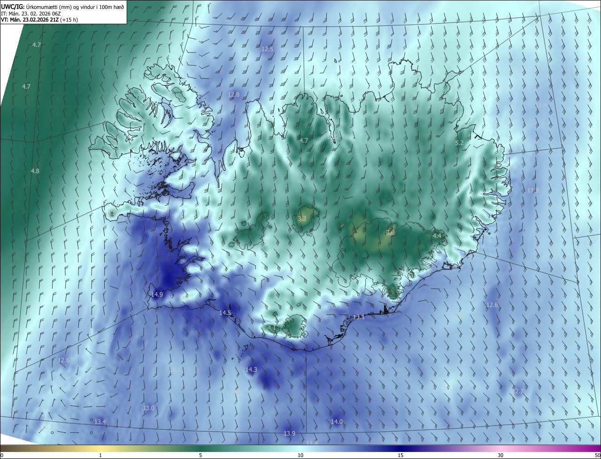Image resolution: width=601 pixels, height=459 pixels.
Task: Click the 3.0 value label on Vatnajökull
Action: 390,232
